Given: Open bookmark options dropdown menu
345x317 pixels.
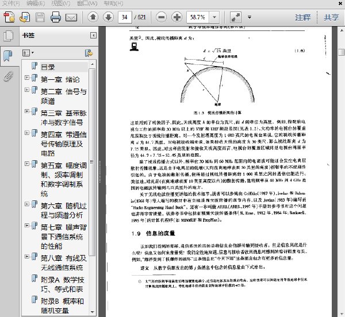Looking at the screenshot, I should (28, 53).
